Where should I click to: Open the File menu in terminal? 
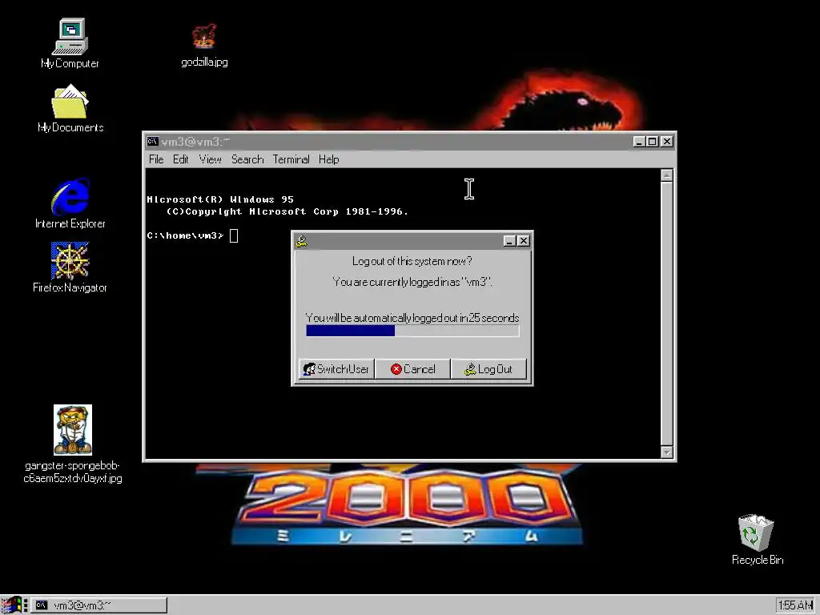point(156,159)
